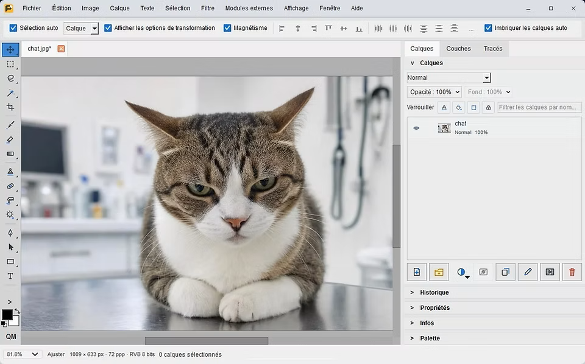Click the duplicate layer icon
Image resolution: width=585 pixels, height=364 pixels.
coord(506,272)
